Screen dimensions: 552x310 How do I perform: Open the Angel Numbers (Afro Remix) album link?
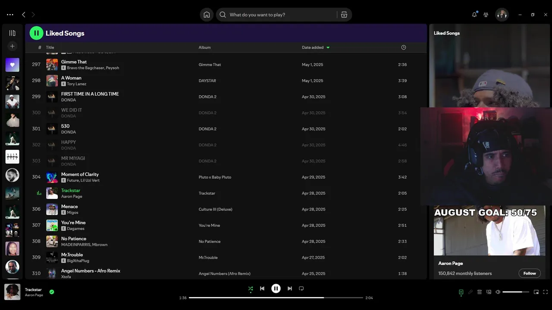pos(225,273)
